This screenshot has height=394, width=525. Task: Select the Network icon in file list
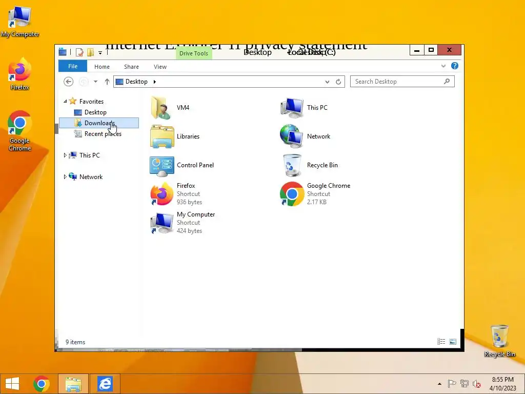click(x=291, y=136)
